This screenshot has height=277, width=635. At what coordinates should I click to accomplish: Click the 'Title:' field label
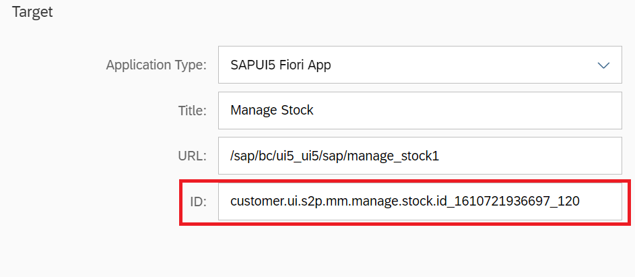pyautogui.click(x=192, y=111)
